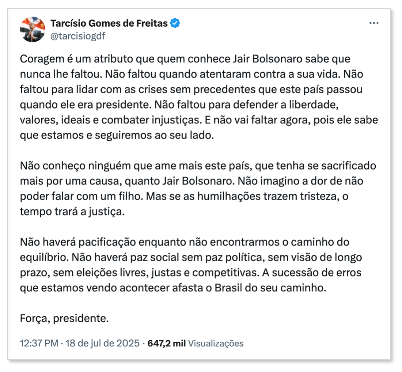This screenshot has width=402, height=372.
Task: Click the word 'equilíbrio.' in third paragraph
Action: point(44,257)
